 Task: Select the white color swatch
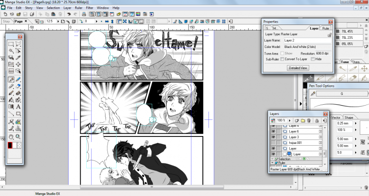point(15,145)
